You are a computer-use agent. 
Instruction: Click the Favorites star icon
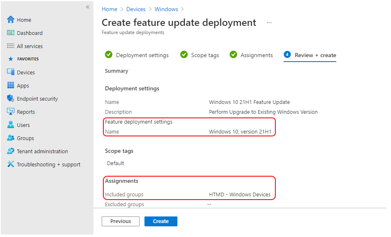coord(10,59)
